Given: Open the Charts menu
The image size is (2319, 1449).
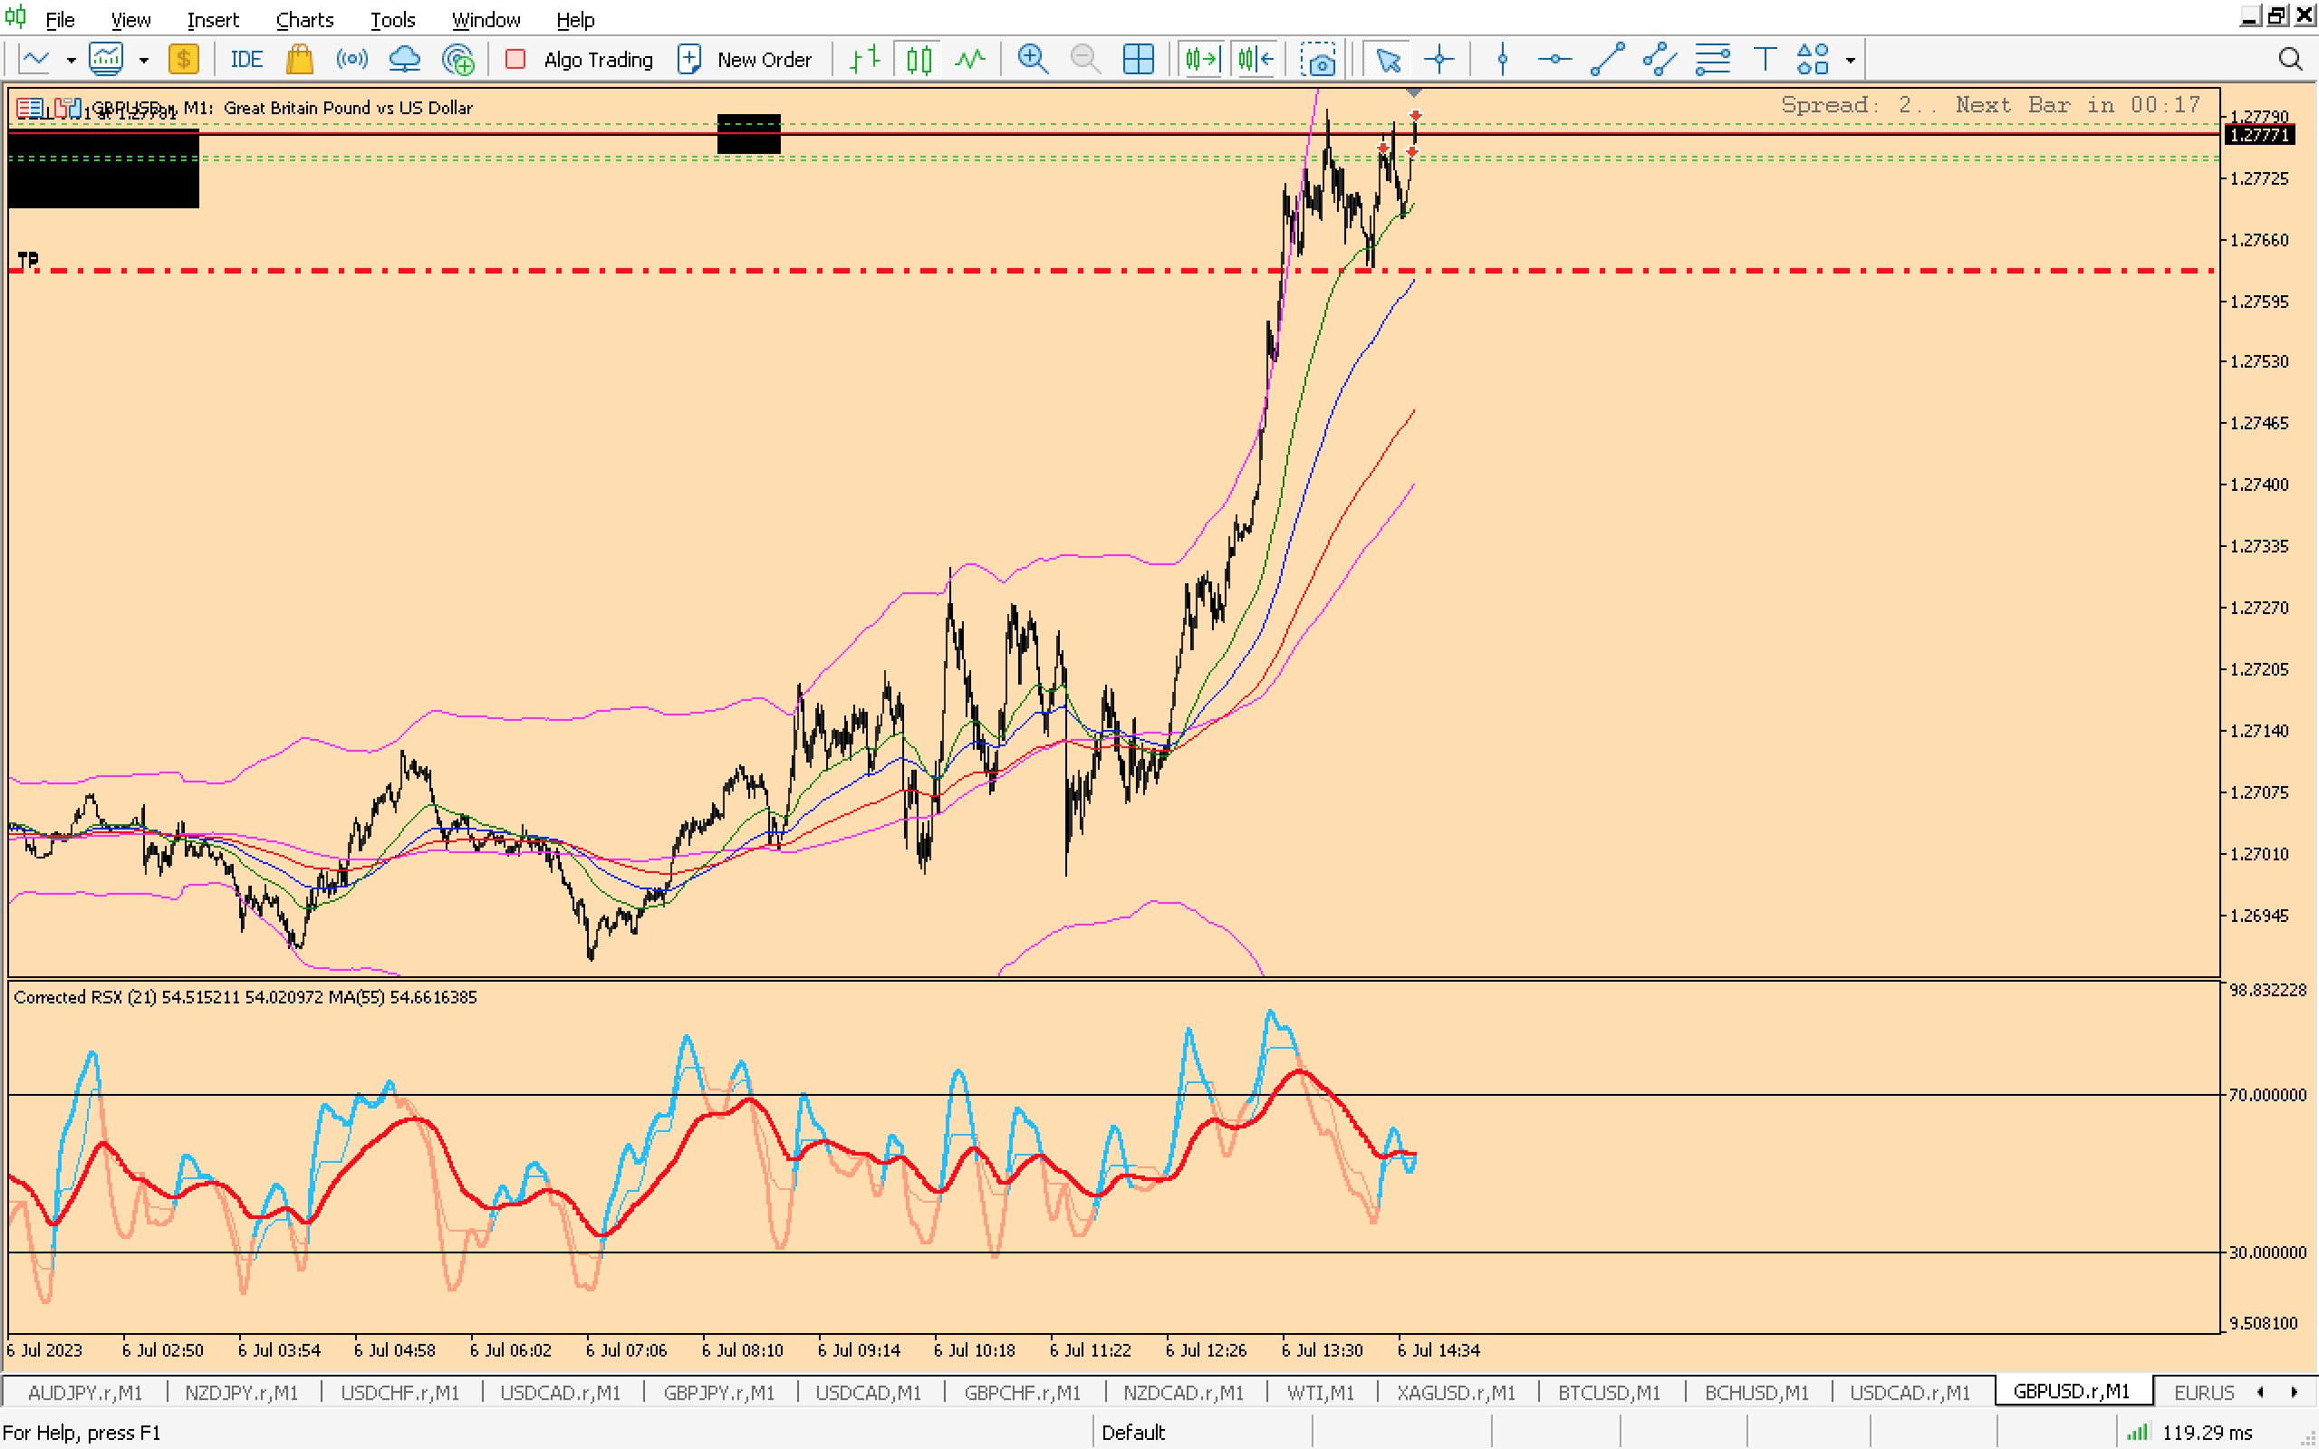Looking at the screenshot, I should pyautogui.click(x=303, y=19).
